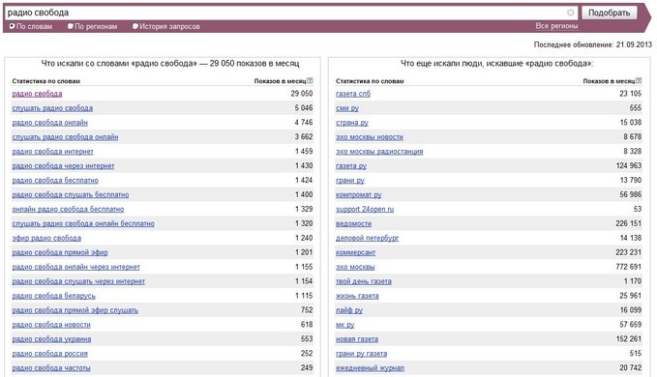657x377 pixels.
Task: Click help icon beside left 'Показов в месяц'
Action: (x=310, y=80)
